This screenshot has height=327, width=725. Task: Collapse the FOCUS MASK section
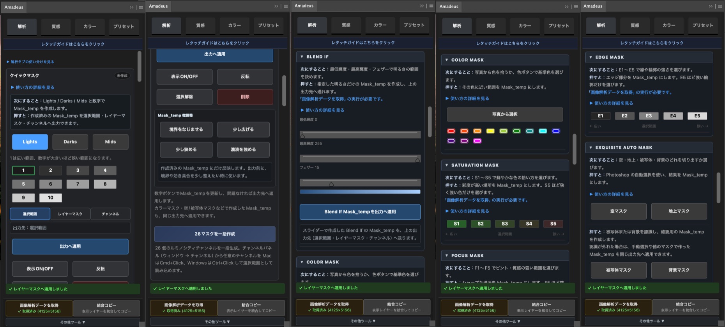coord(505,255)
